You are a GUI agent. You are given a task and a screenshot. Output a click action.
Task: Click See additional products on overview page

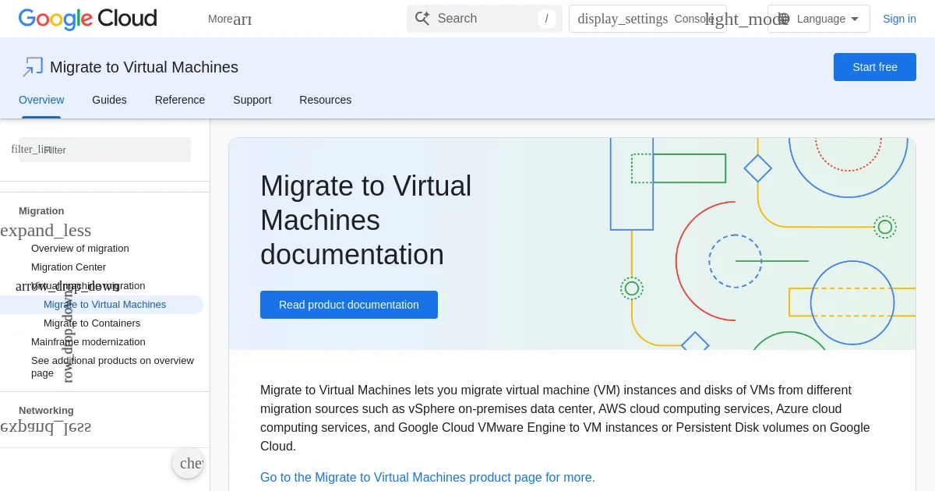pyautogui.click(x=112, y=367)
